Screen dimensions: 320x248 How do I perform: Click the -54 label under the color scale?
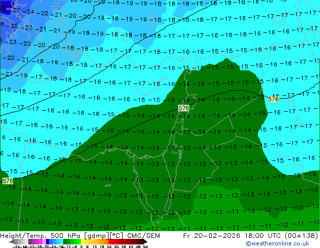pos(16,246)
